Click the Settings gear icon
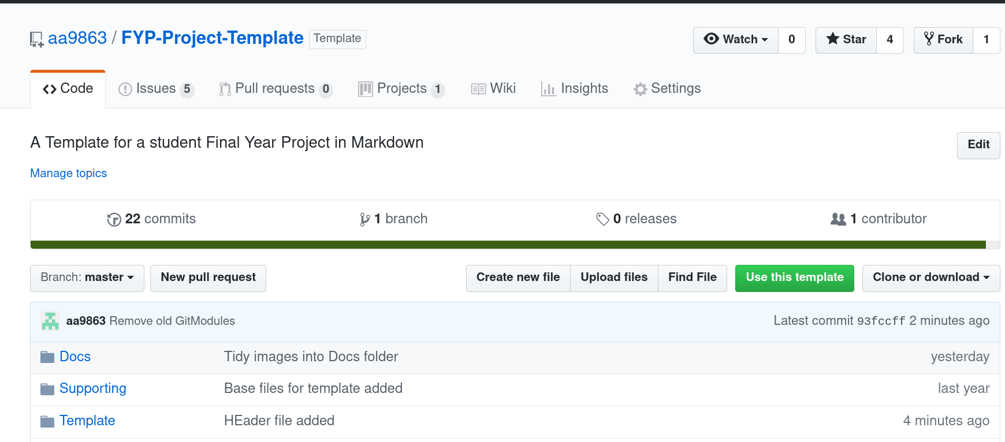 pos(640,89)
